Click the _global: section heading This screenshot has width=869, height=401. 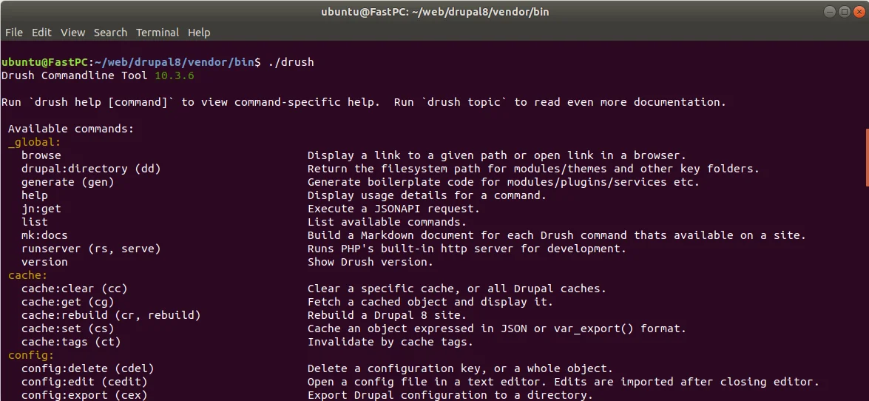coord(34,142)
